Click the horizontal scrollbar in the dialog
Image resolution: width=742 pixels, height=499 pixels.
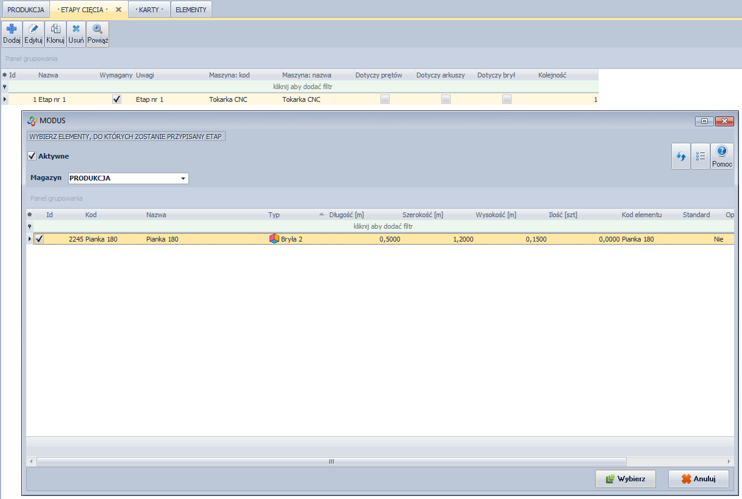pyautogui.click(x=332, y=462)
